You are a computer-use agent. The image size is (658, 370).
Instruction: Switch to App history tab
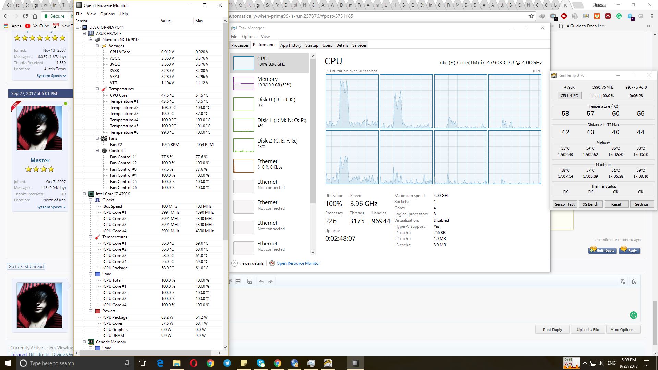(x=291, y=45)
